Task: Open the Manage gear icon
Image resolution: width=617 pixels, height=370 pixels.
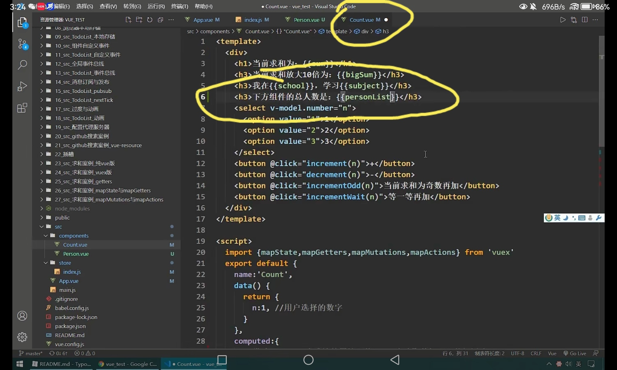Action: point(22,337)
